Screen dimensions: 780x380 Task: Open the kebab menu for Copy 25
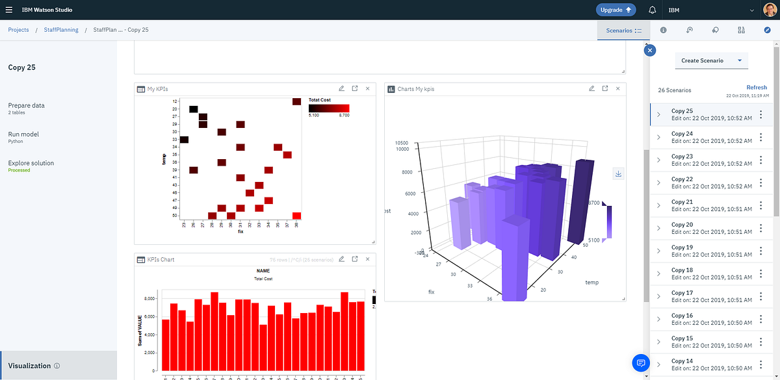pos(760,115)
